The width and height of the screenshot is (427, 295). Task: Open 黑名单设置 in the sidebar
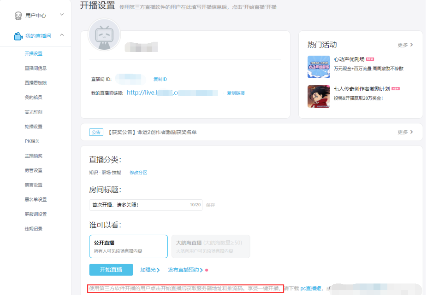point(36,200)
